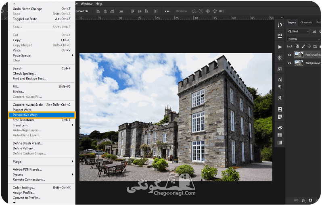Click Align horizontal centers icon
322x205 pixels.
tap(105, 11)
